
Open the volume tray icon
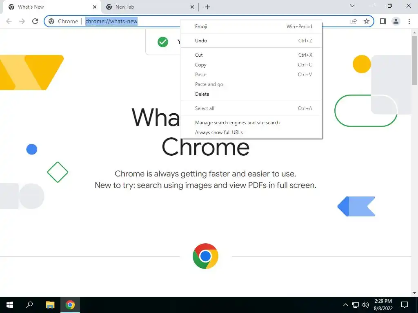pyautogui.click(x=365, y=305)
